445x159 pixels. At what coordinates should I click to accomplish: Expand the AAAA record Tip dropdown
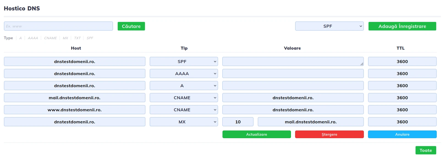[x=184, y=74]
